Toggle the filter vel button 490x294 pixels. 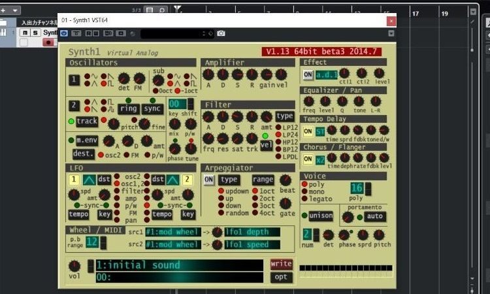click(x=267, y=145)
